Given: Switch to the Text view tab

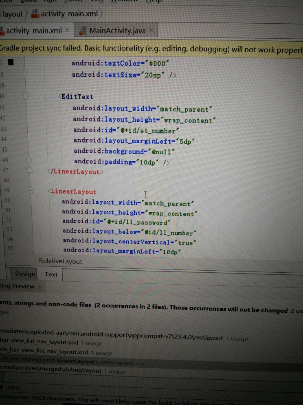Looking at the screenshot, I should [x=51, y=274].
